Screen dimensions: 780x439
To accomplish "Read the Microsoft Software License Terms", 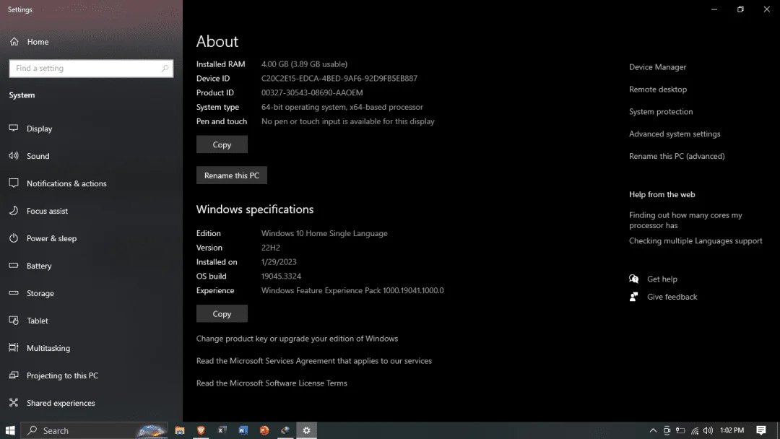I will (272, 383).
